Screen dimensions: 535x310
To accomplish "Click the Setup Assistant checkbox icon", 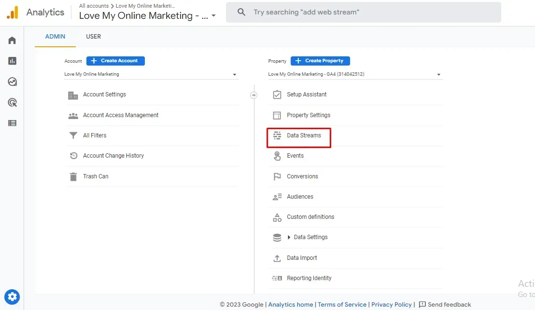I will pyautogui.click(x=277, y=94).
